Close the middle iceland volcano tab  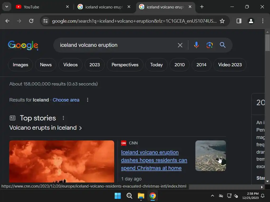[x=129, y=7]
